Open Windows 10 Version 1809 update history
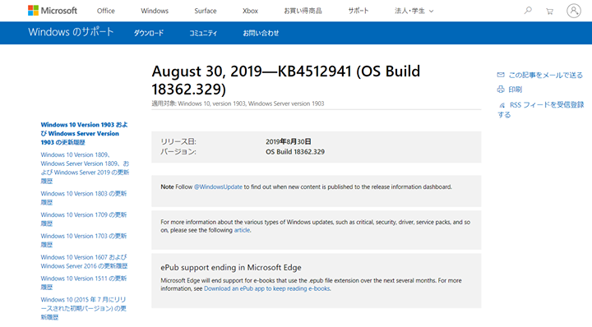 tap(85, 168)
